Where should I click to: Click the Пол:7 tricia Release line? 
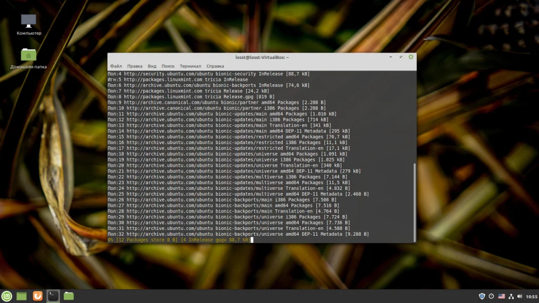pyautogui.click(x=188, y=91)
